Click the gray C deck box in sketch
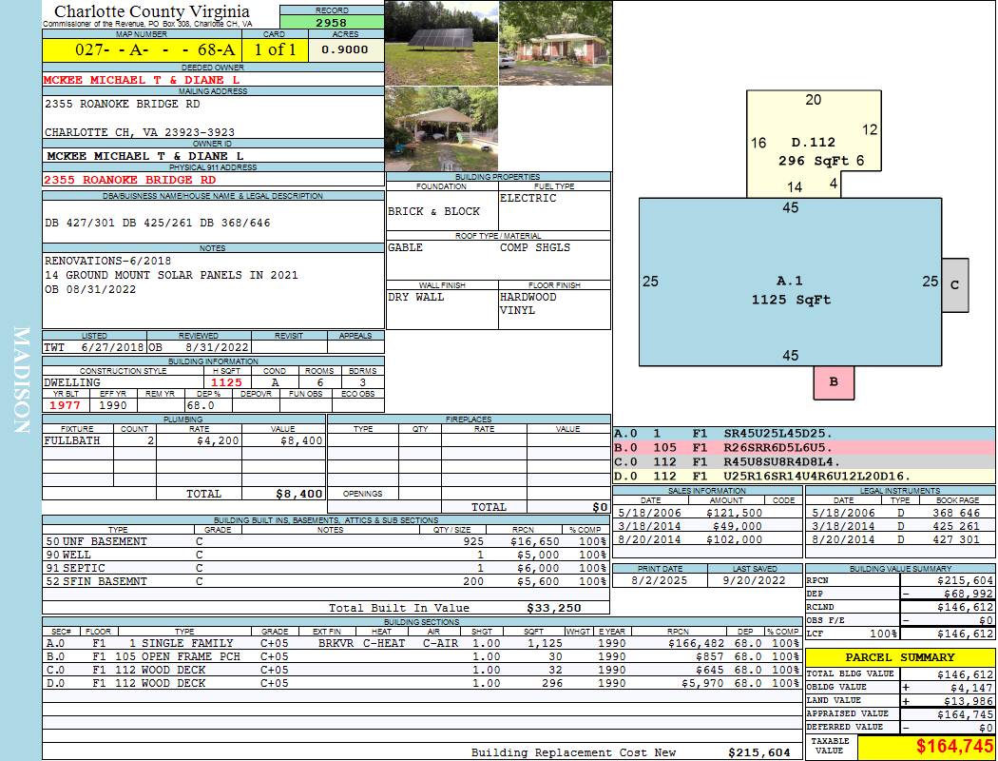 (x=955, y=284)
